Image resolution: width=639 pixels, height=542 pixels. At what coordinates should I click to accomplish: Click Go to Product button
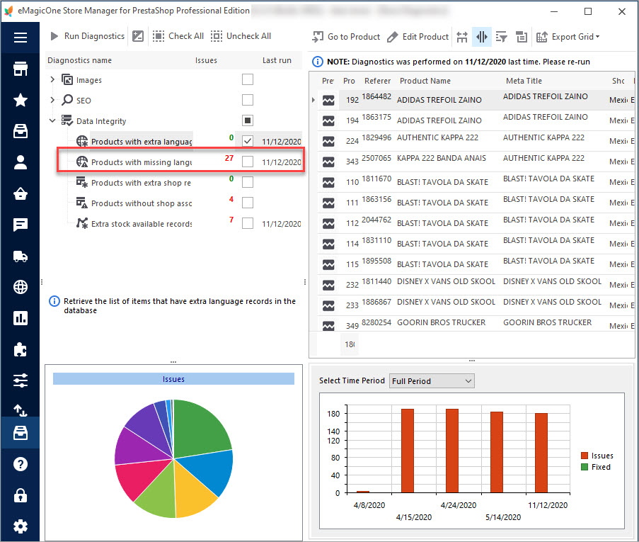pyautogui.click(x=346, y=37)
